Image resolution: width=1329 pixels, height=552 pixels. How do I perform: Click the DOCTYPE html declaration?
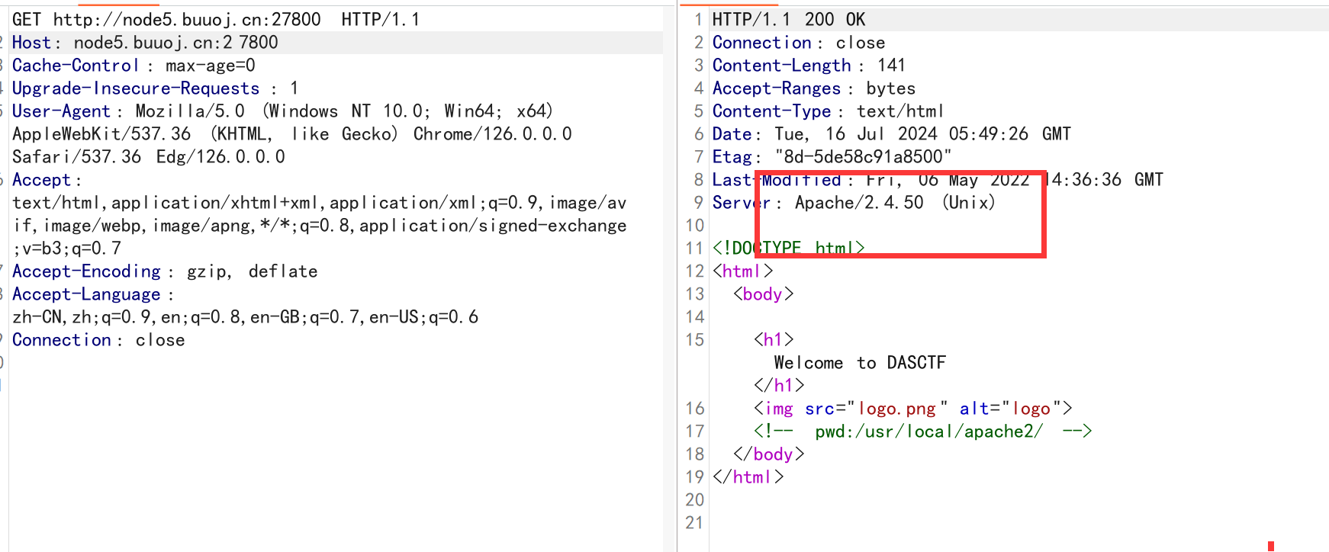tap(789, 249)
